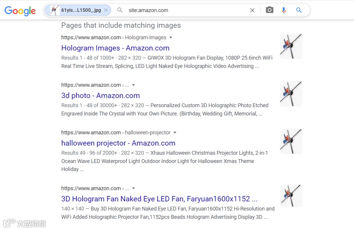354x230 pixels.
Task: Open the Google logo homepage link
Action: click(x=20, y=10)
